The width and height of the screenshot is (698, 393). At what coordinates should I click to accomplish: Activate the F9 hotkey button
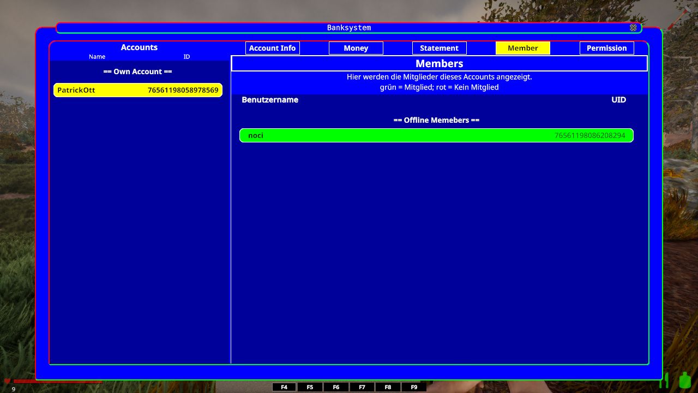click(x=414, y=387)
